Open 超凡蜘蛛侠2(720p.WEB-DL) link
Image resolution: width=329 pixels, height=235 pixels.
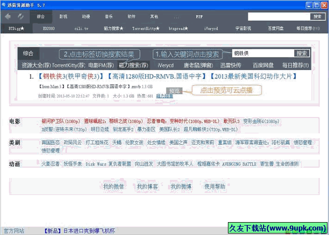tap(211, 129)
